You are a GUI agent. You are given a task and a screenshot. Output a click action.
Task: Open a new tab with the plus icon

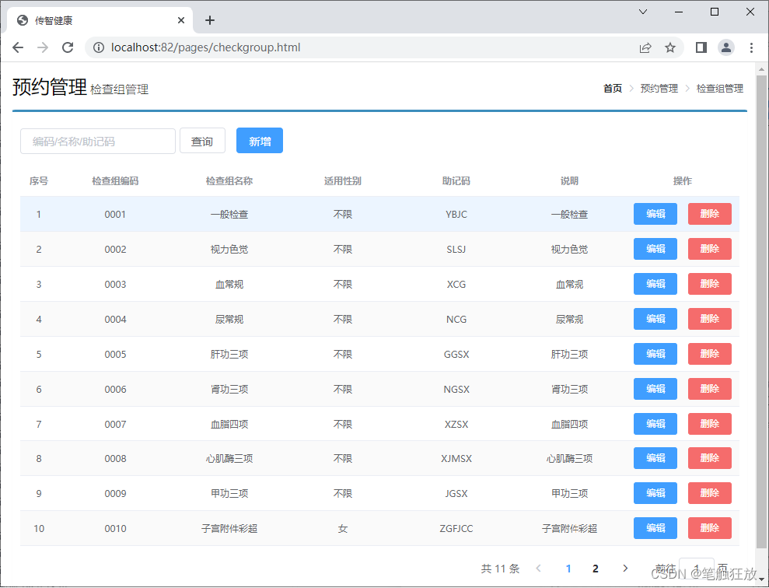(209, 20)
